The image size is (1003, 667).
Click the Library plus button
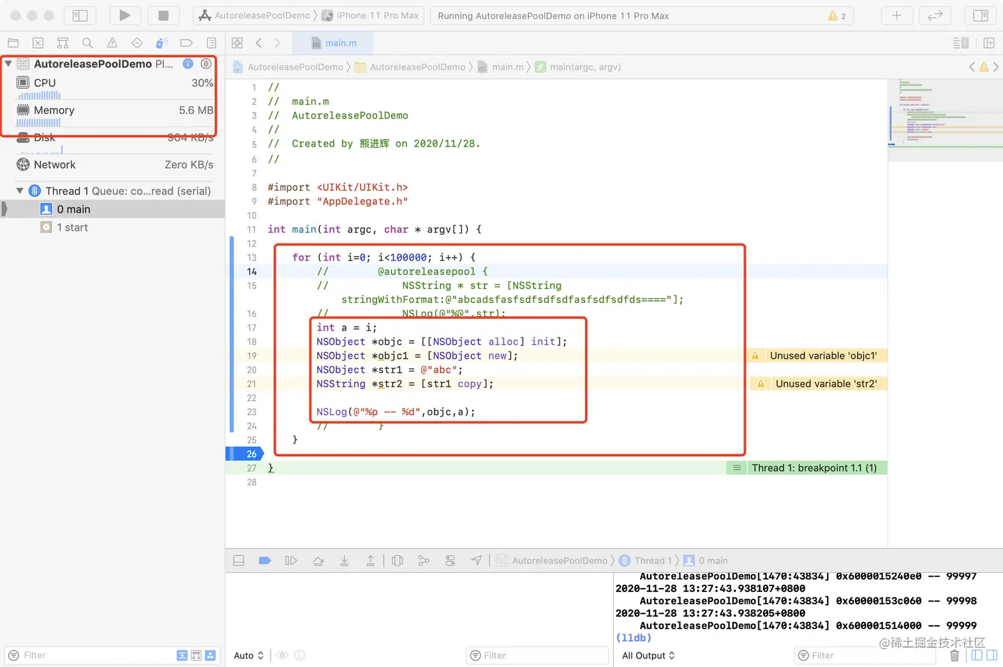point(897,15)
